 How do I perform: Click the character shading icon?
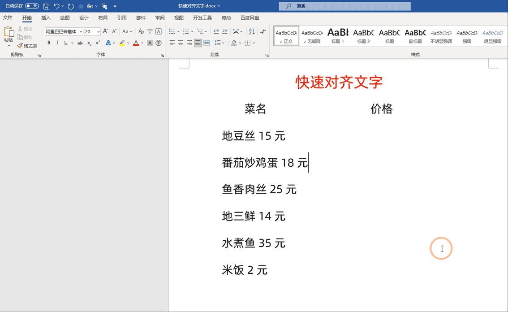(x=150, y=43)
